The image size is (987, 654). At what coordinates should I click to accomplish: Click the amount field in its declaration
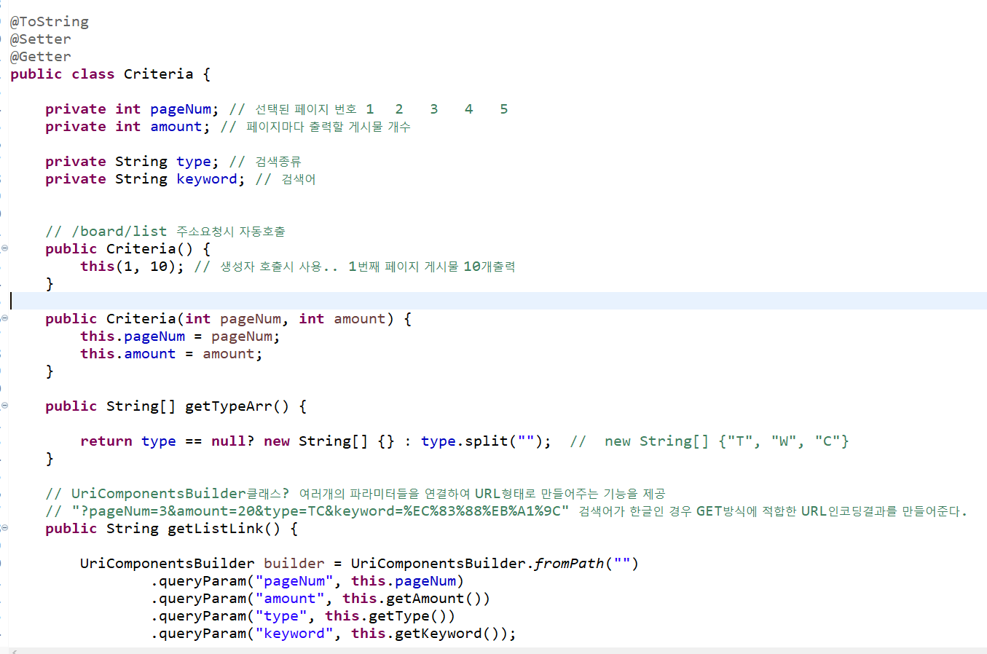[x=176, y=127]
